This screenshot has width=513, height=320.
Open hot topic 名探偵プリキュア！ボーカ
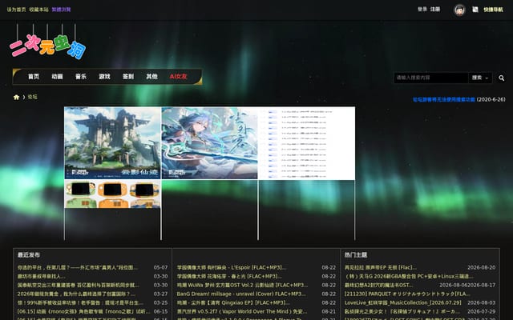pyautogui.click(x=402, y=311)
